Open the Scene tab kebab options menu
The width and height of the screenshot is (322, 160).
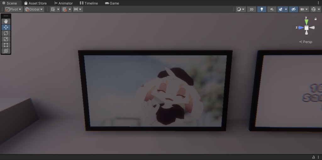pos(319,3)
